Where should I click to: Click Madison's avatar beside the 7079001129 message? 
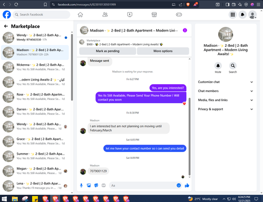point(83,171)
